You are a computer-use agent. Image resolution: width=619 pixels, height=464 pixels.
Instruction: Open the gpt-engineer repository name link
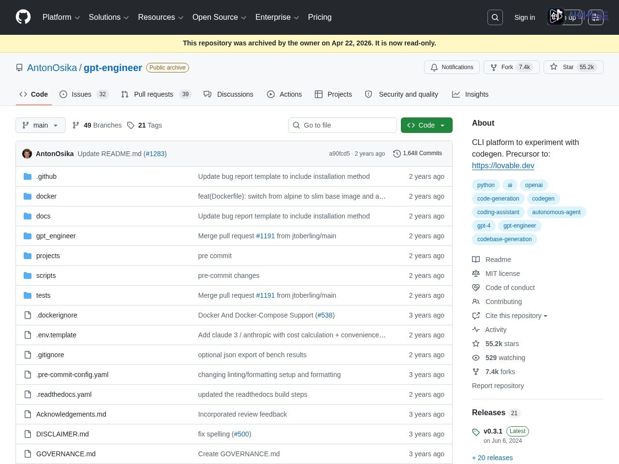(x=113, y=68)
